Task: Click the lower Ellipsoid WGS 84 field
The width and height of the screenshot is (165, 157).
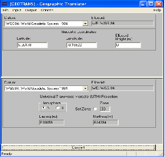Action: pyautogui.click(x=122, y=88)
